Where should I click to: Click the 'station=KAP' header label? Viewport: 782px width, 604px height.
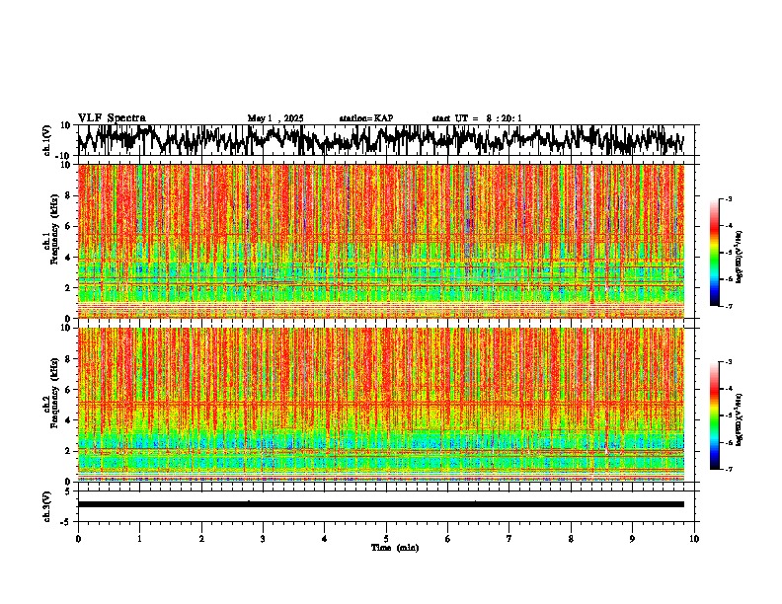pyautogui.click(x=366, y=118)
